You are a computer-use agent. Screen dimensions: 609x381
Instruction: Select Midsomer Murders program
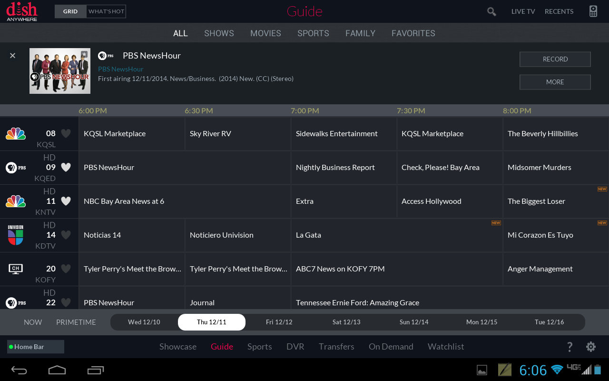[556, 168]
